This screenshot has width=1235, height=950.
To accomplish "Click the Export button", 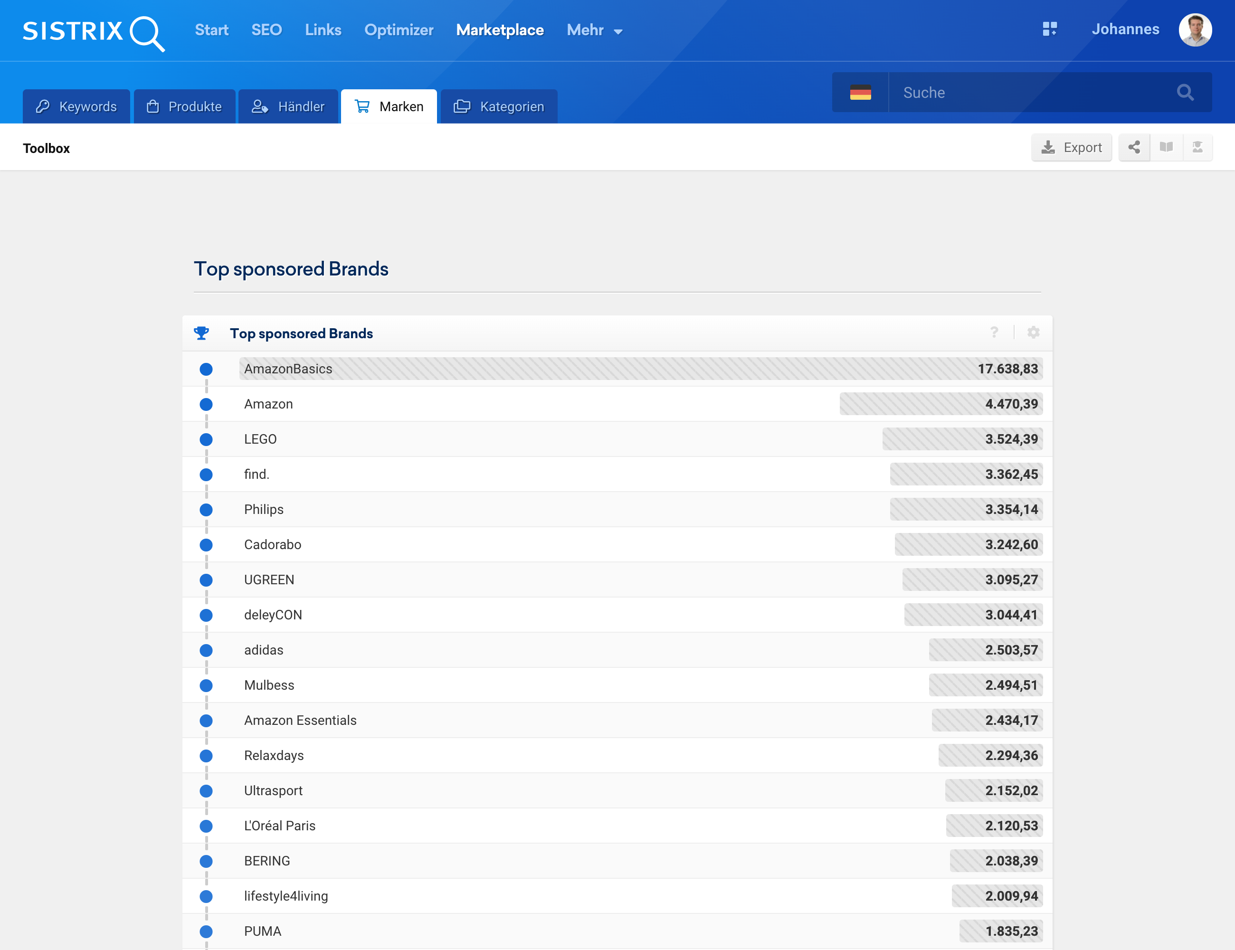I will point(1071,148).
